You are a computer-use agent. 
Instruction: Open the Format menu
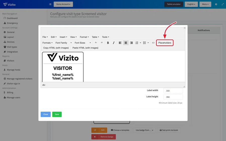(x=84, y=37)
